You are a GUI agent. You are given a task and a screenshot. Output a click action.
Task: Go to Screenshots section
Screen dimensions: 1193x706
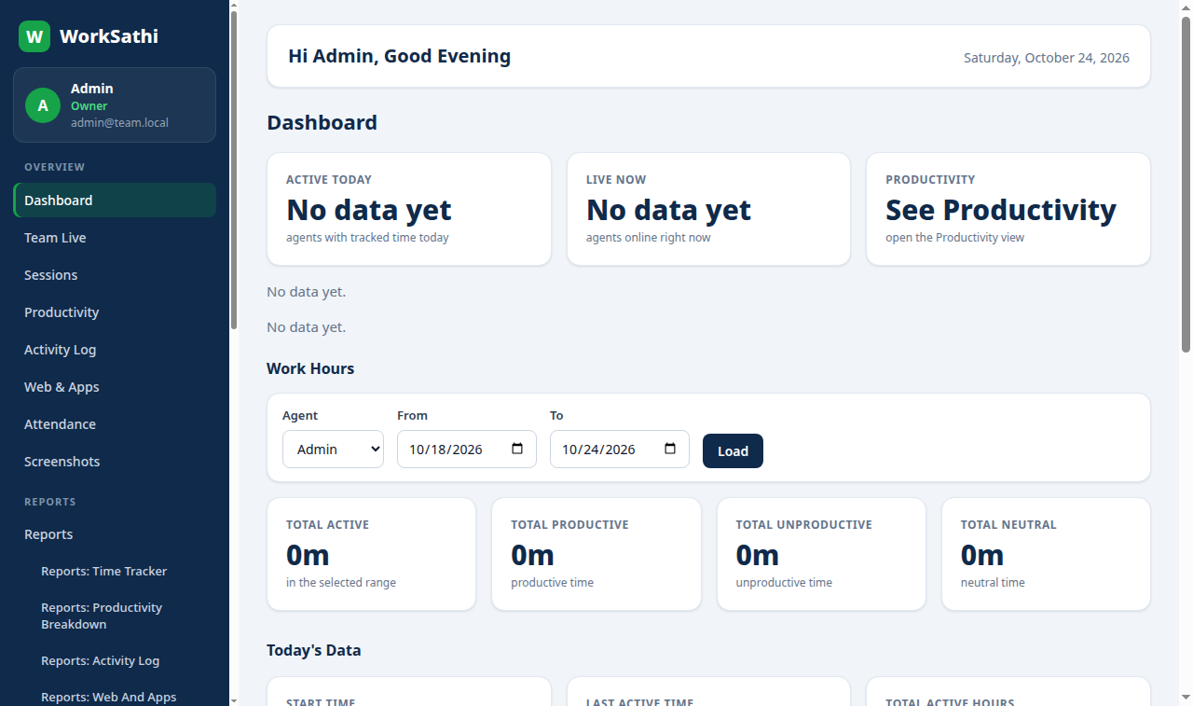click(x=115, y=462)
